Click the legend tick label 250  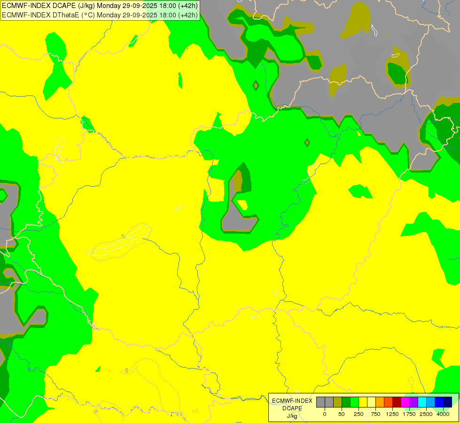coord(359,414)
